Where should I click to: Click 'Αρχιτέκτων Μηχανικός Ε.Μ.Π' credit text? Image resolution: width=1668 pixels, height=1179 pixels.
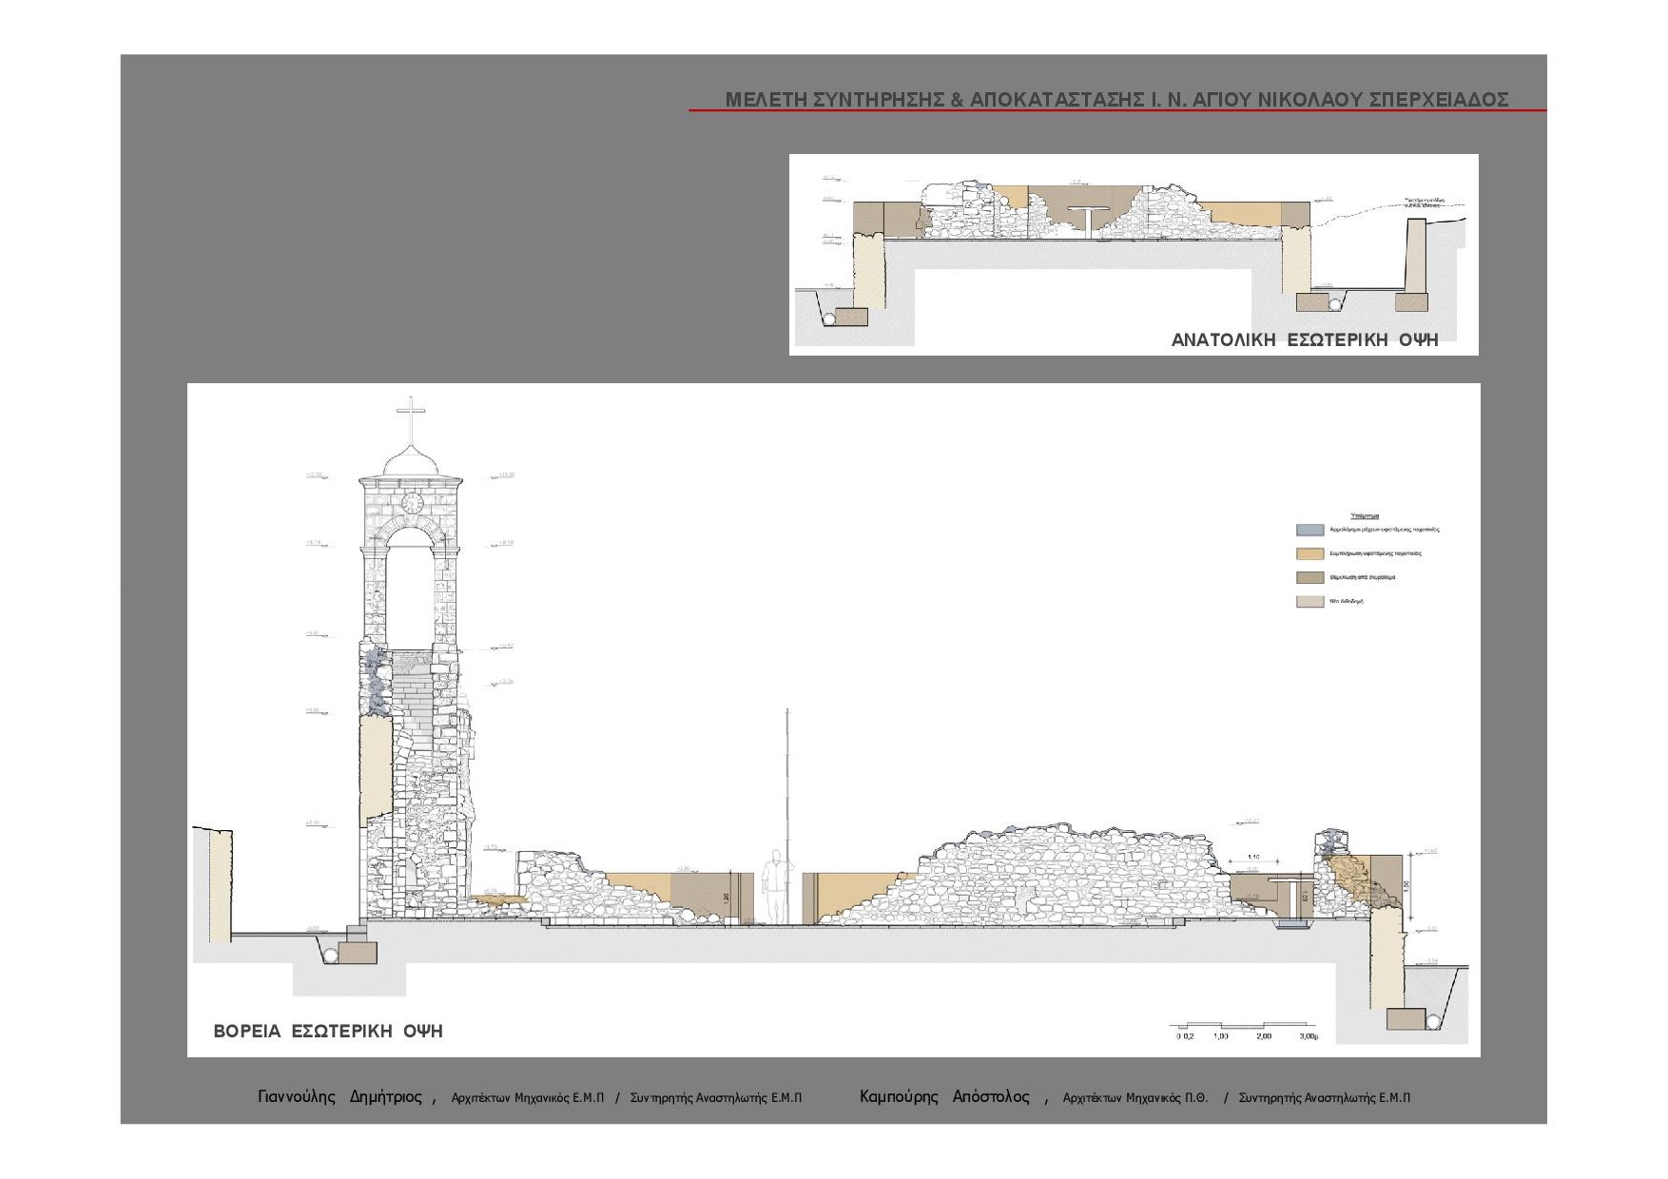click(528, 1097)
